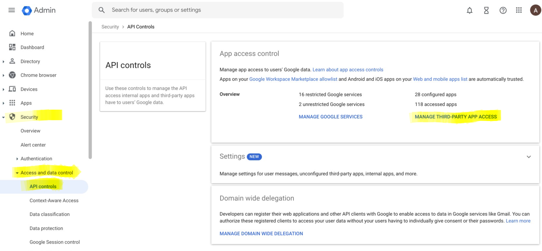This screenshot has height=251, width=542.
Task: Click the Settings NEW badge
Action: (x=254, y=157)
